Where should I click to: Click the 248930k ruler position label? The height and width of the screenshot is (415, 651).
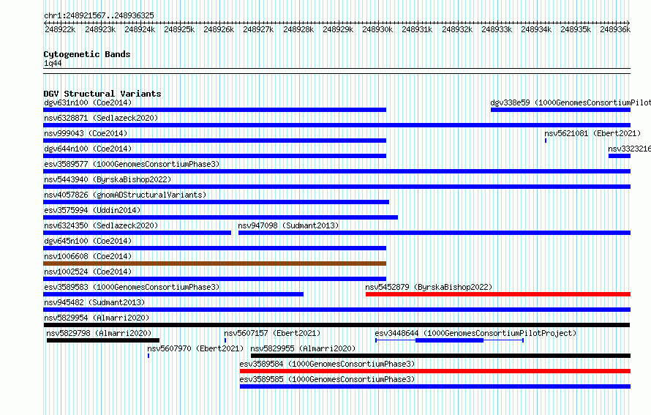coord(377,29)
